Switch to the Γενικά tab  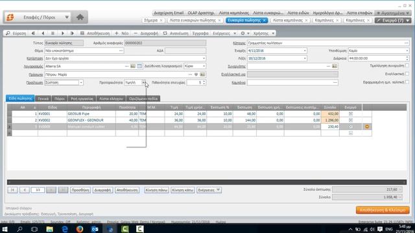[43, 98]
